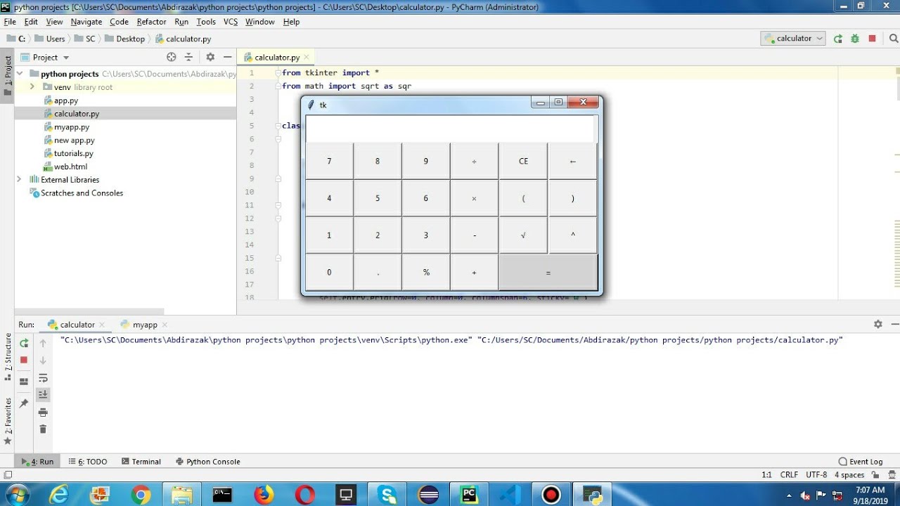900x506 pixels.
Task: Select Scratches and Consoles
Action: click(82, 193)
